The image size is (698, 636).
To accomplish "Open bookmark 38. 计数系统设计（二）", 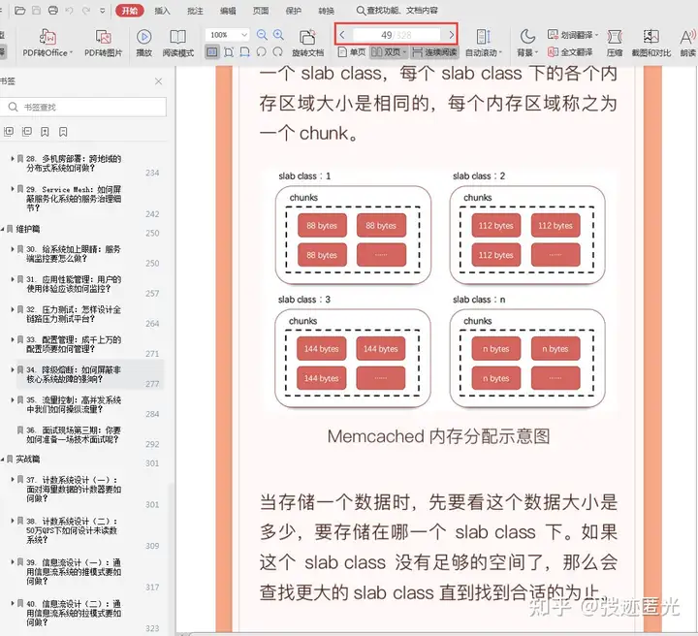I will tap(74, 530).
